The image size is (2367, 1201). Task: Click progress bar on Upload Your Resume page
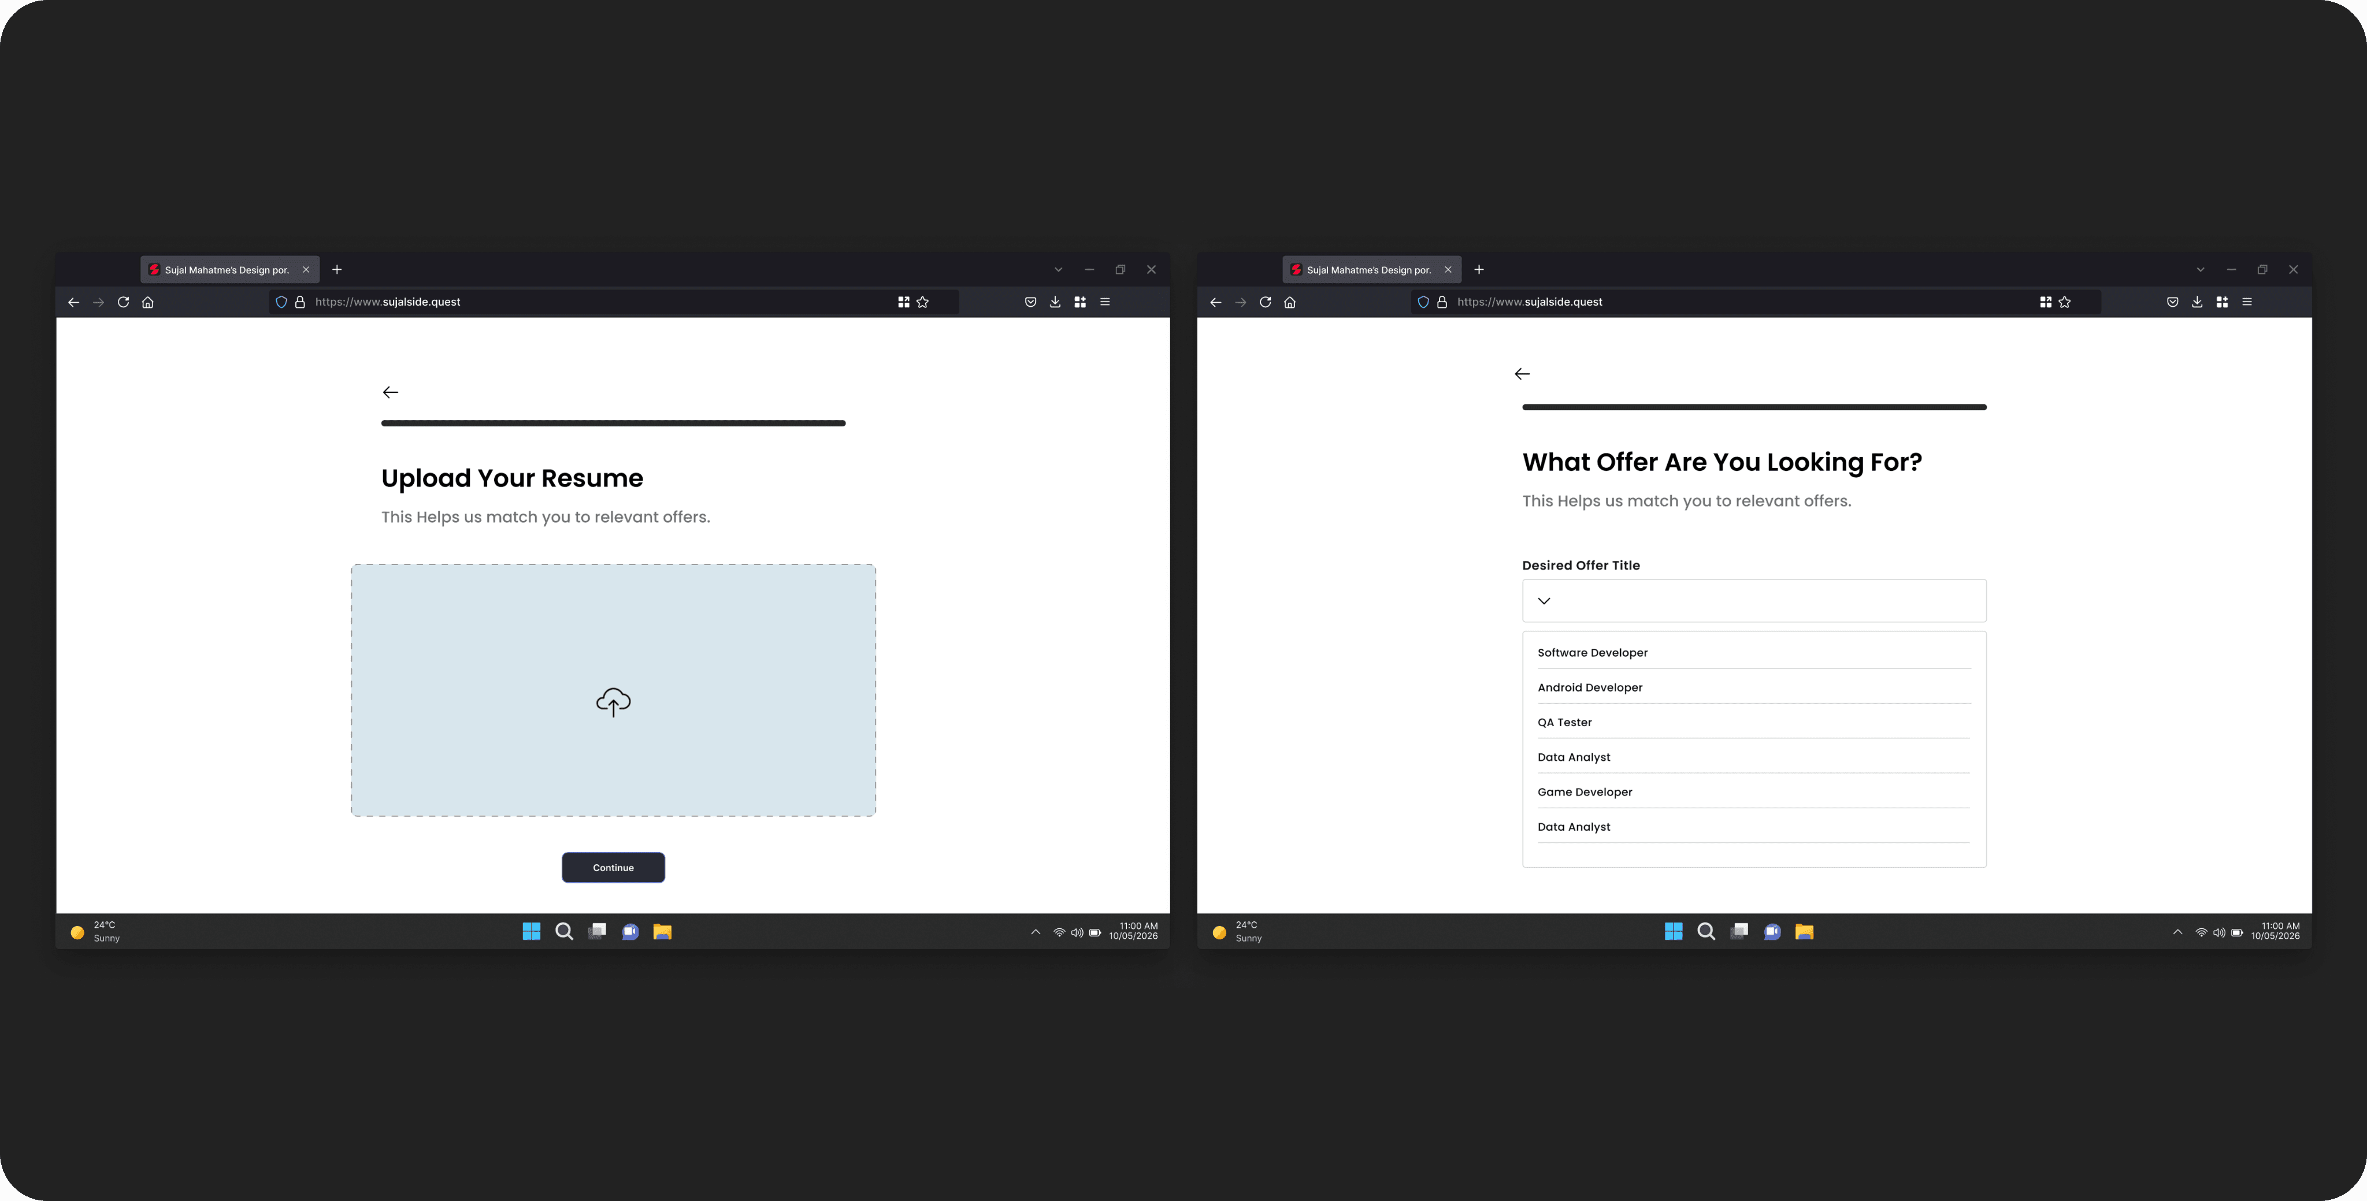(613, 423)
